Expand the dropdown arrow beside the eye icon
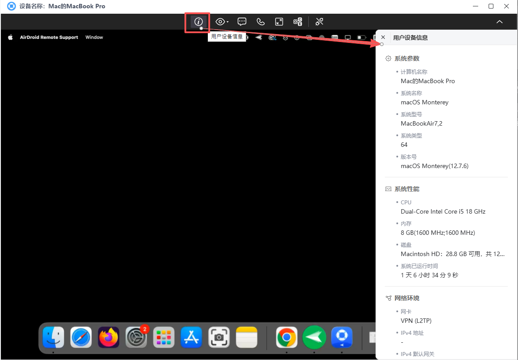 tap(228, 22)
